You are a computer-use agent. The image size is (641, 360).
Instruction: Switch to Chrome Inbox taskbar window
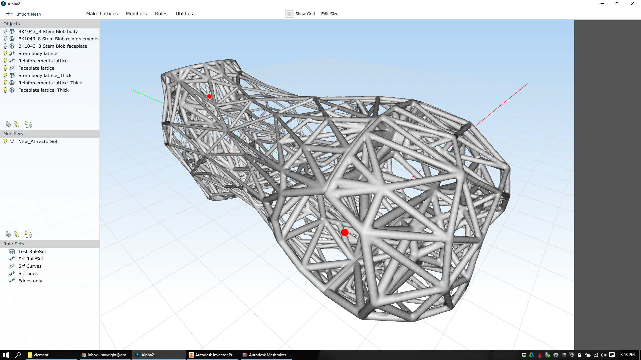[105, 355]
